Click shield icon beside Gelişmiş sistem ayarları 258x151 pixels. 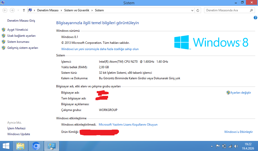[x=4, y=48]
